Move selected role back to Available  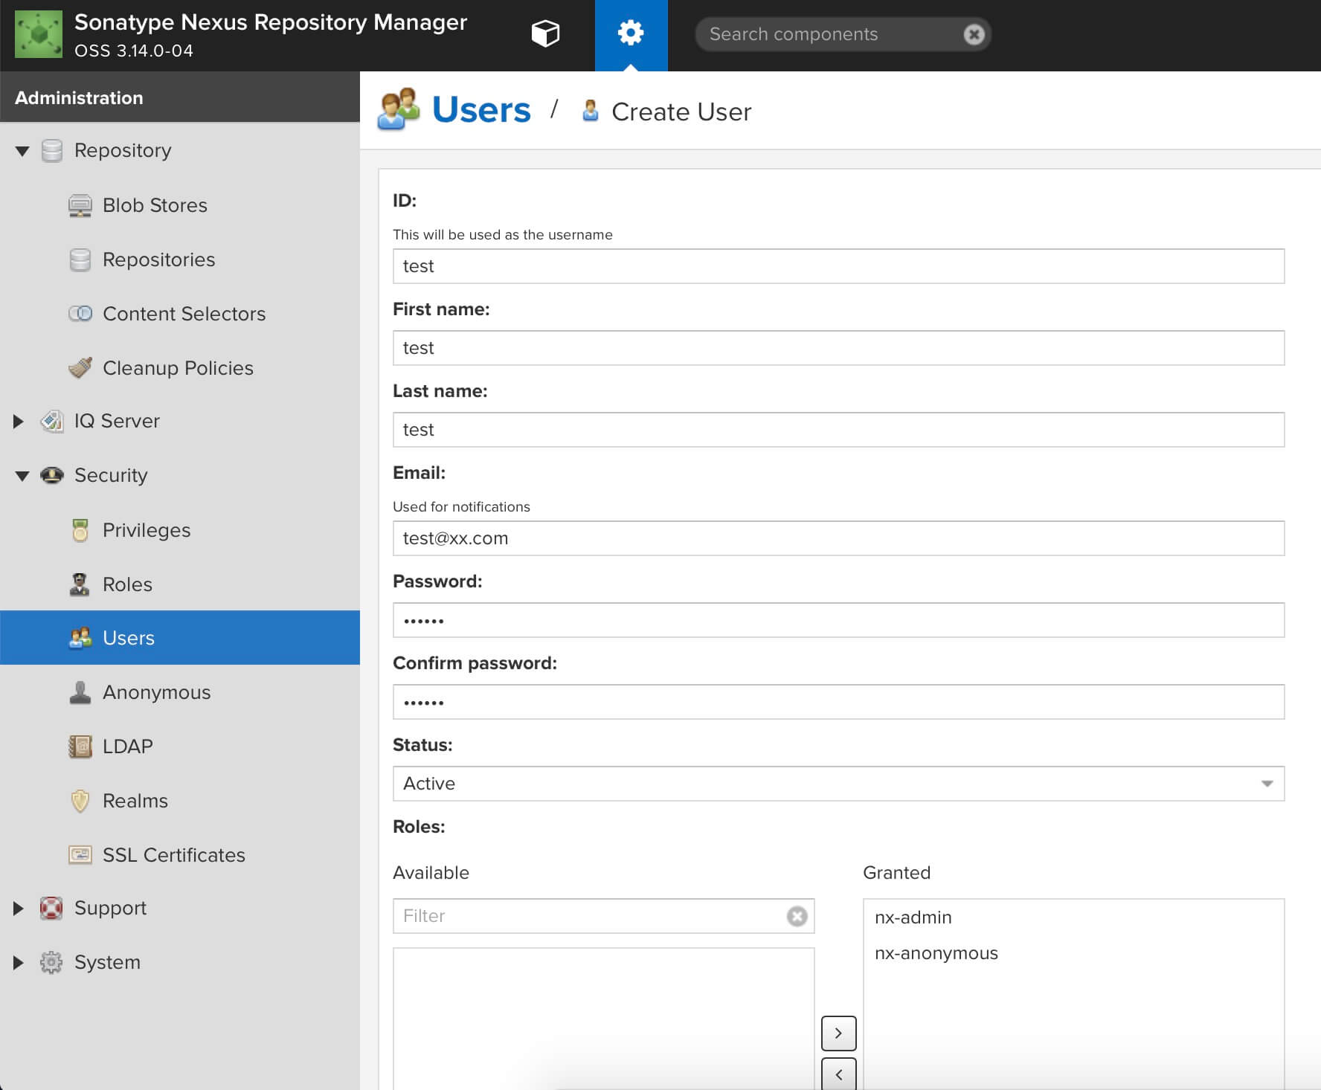coord(838,1074)
